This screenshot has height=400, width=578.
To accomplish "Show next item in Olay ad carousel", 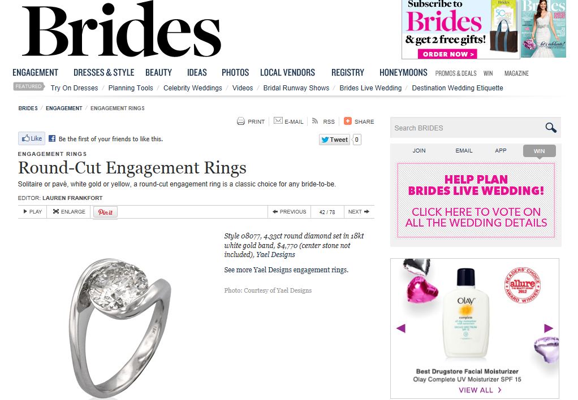I will (548, 328).
